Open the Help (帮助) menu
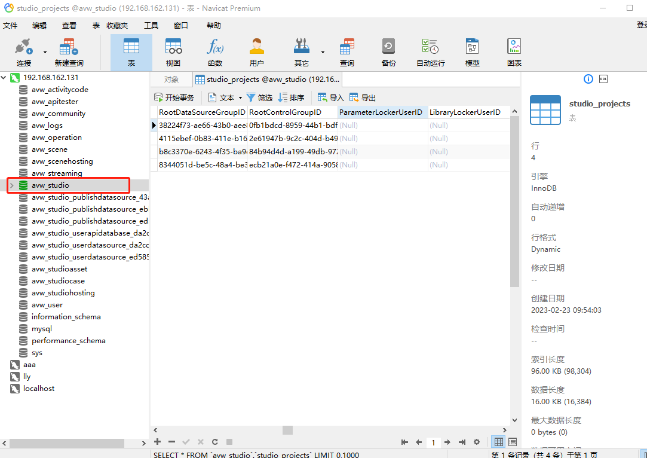Screen dimensions: 647x458 point(214,26)
